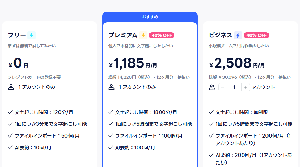Select the フリー plan title
Image resolution: width=300 pixels, height=167 pixels.
point(17,35)
